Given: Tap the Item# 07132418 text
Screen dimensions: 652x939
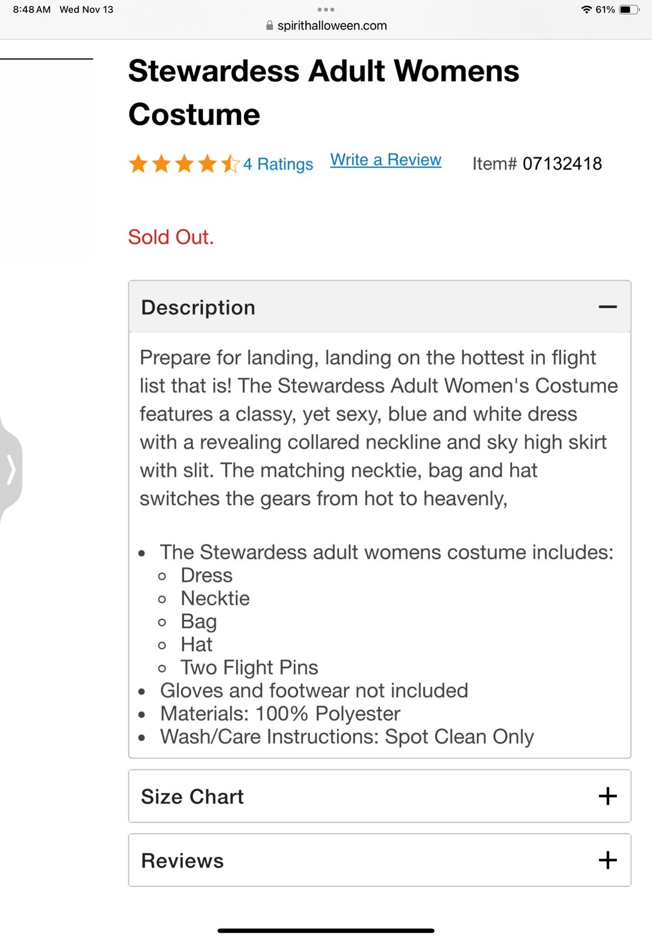Looking at the screenshot, I should click(x=537, y=164).
